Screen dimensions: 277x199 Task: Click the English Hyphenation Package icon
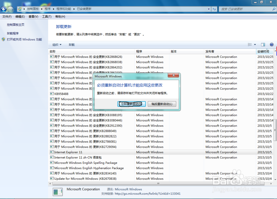(52, 168)
